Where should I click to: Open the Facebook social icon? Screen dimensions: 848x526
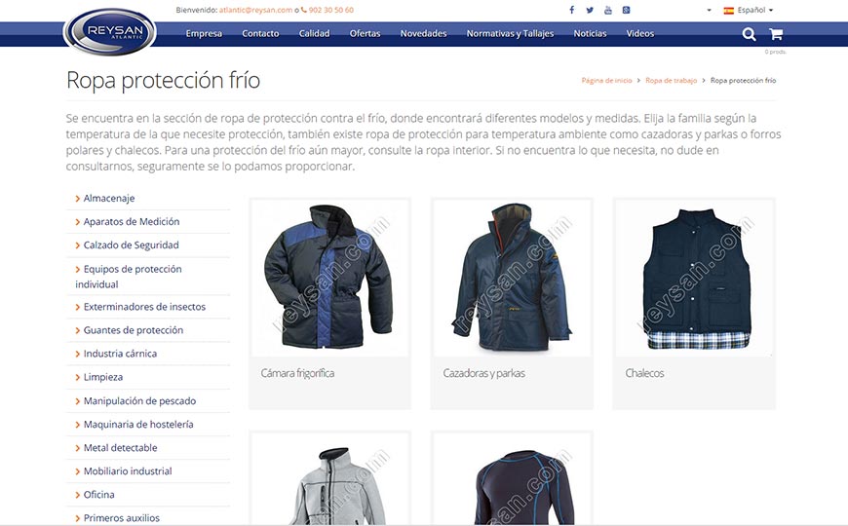coord(571,10)
